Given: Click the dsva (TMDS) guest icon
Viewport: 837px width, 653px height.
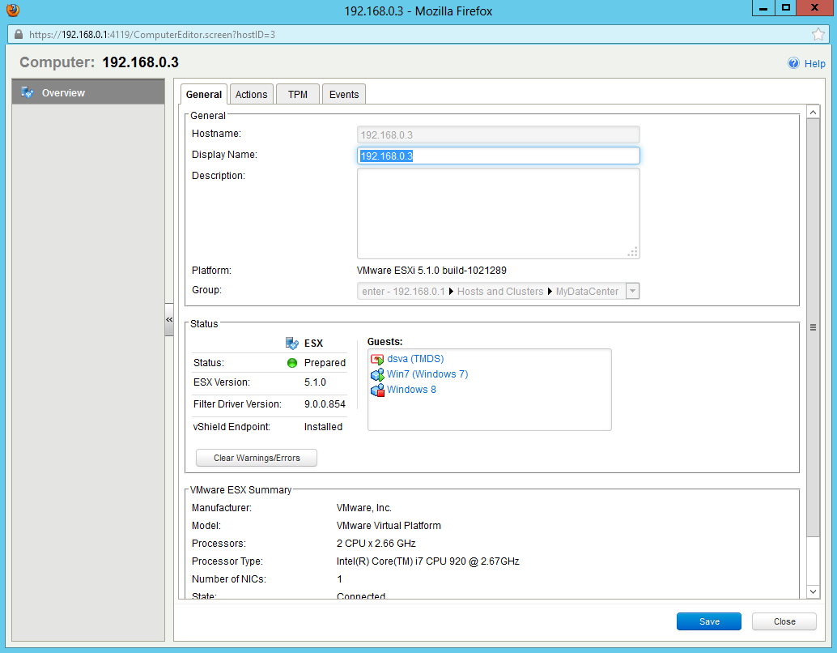Looking at the screenshot, I should coord(377,359).
